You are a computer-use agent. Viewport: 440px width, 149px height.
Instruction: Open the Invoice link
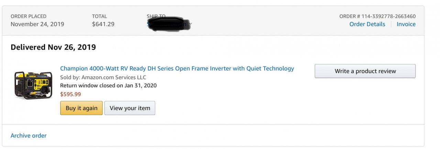tap(406, 24)
